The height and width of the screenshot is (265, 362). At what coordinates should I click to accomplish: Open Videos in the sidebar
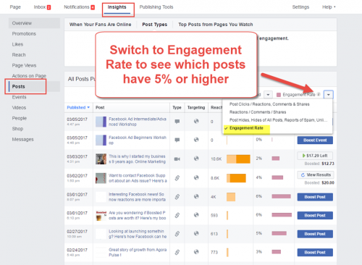click(19, 108)
